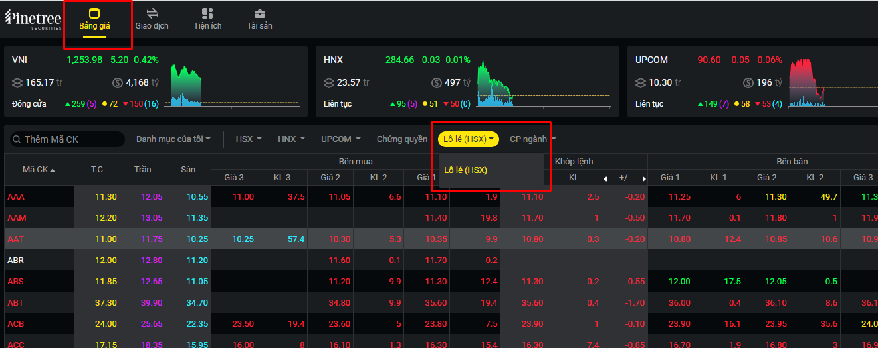Go to the Giao dịch trading tab

152,19
